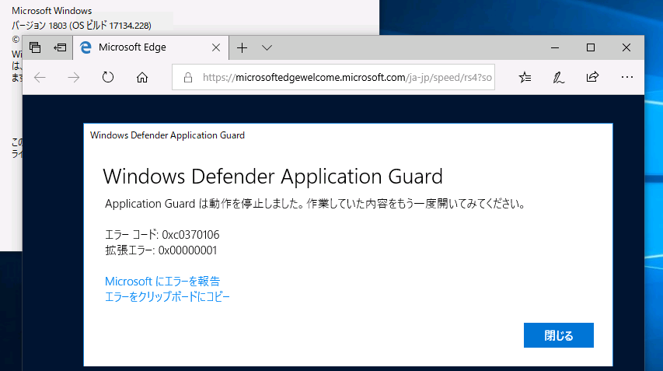663x371 pixels.
Task: Click Microsoft Windows text in About window
Action: point(51,11)
